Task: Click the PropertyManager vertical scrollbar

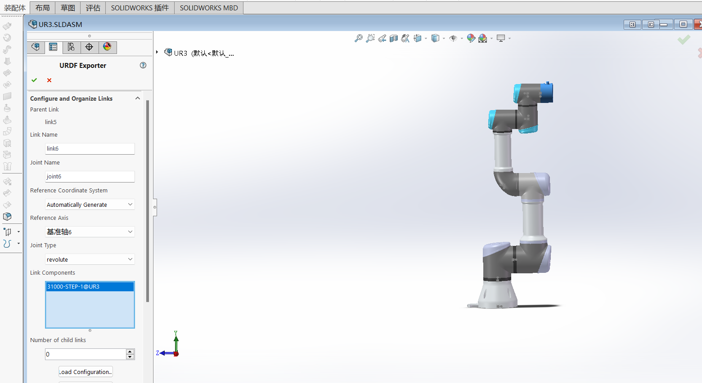Action: point(148,201)
